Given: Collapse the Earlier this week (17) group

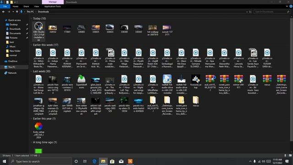Looking at the screenshot, I should (31, 45).
